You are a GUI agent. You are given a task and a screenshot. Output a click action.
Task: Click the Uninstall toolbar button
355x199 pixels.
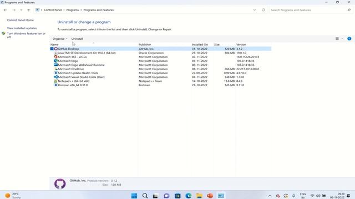click(77, 39)
